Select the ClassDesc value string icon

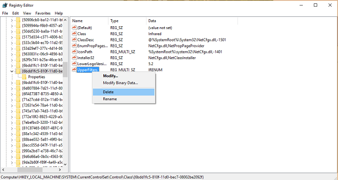coord(74,40)
